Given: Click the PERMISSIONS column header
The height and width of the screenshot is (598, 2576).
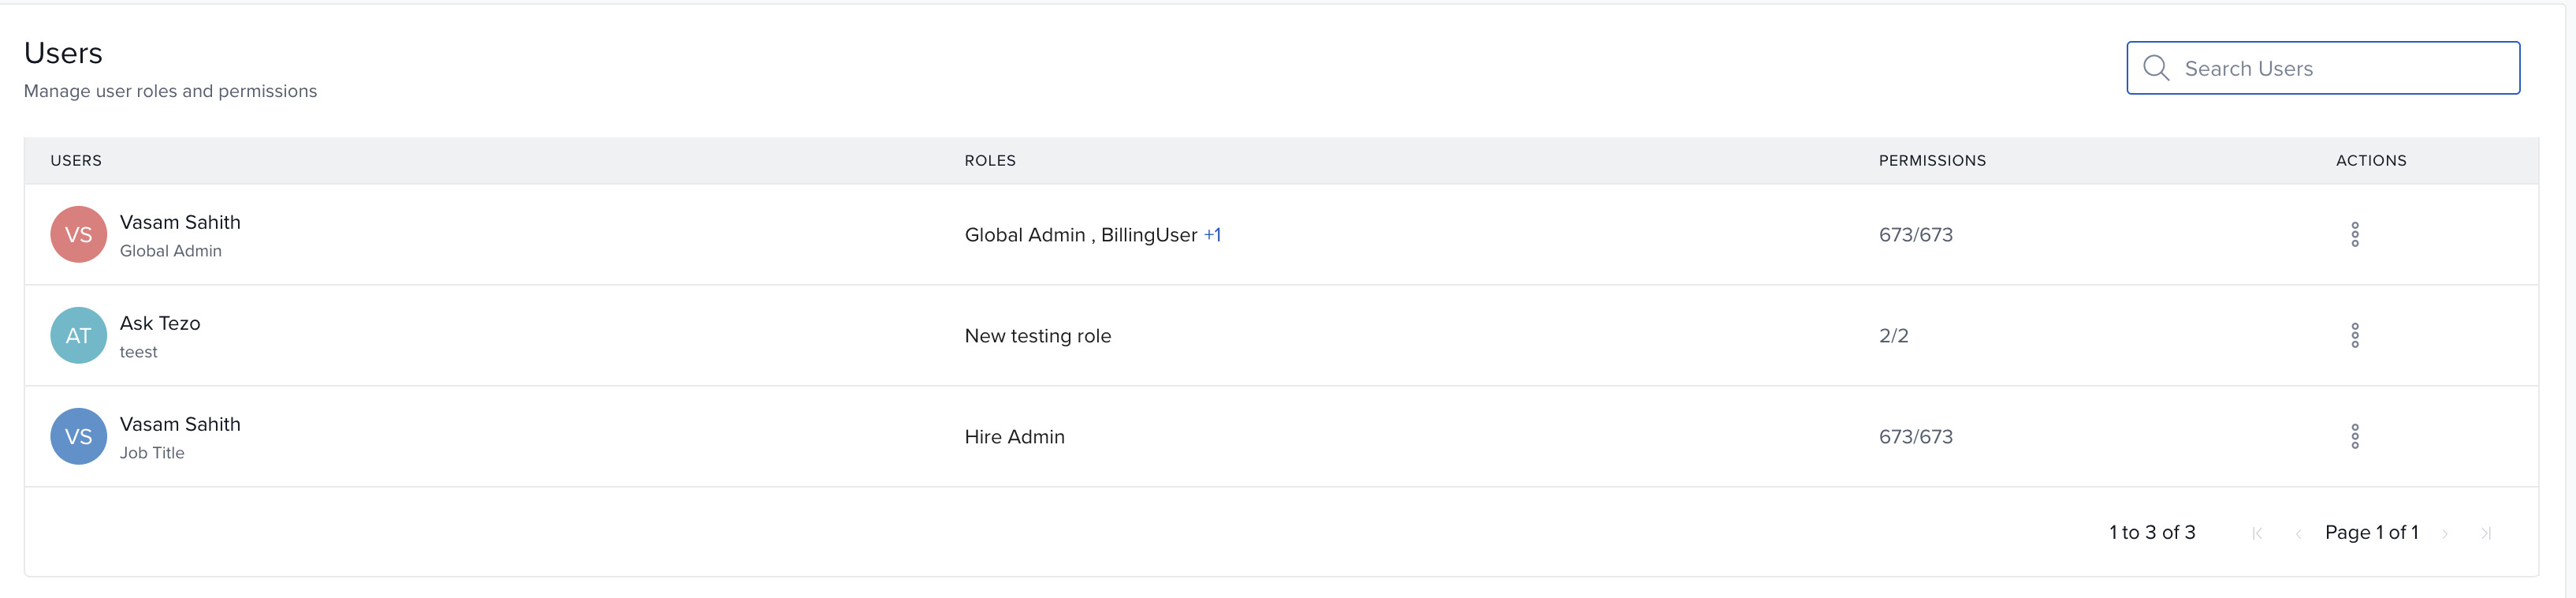Looking at the screenshot, I should pos(1931,160).
